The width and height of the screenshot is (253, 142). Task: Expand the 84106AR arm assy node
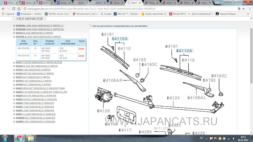14,29
